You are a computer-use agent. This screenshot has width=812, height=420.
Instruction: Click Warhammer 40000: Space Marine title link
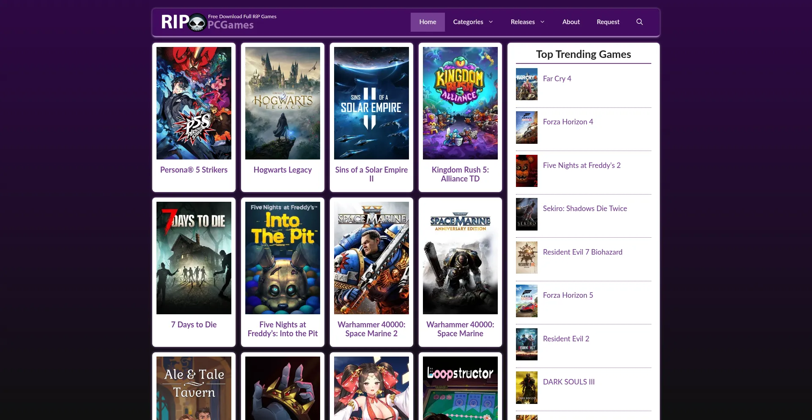pos(460,329)
